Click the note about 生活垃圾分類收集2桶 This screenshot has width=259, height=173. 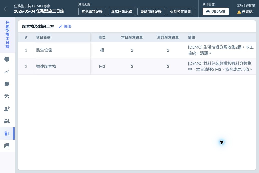pos(221,50)
